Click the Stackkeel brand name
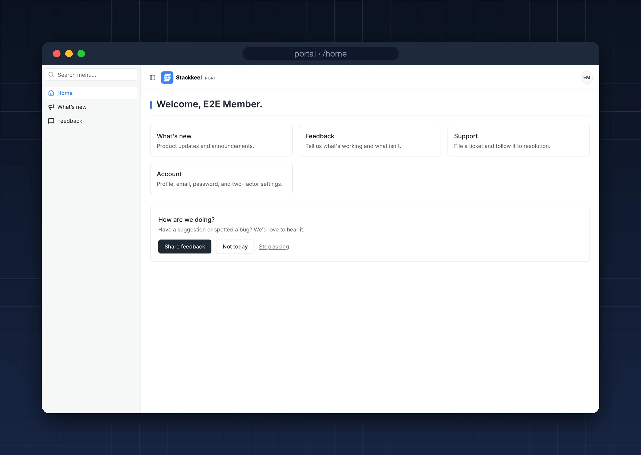Viewport: 641px width, 455px height. [189, 78]
